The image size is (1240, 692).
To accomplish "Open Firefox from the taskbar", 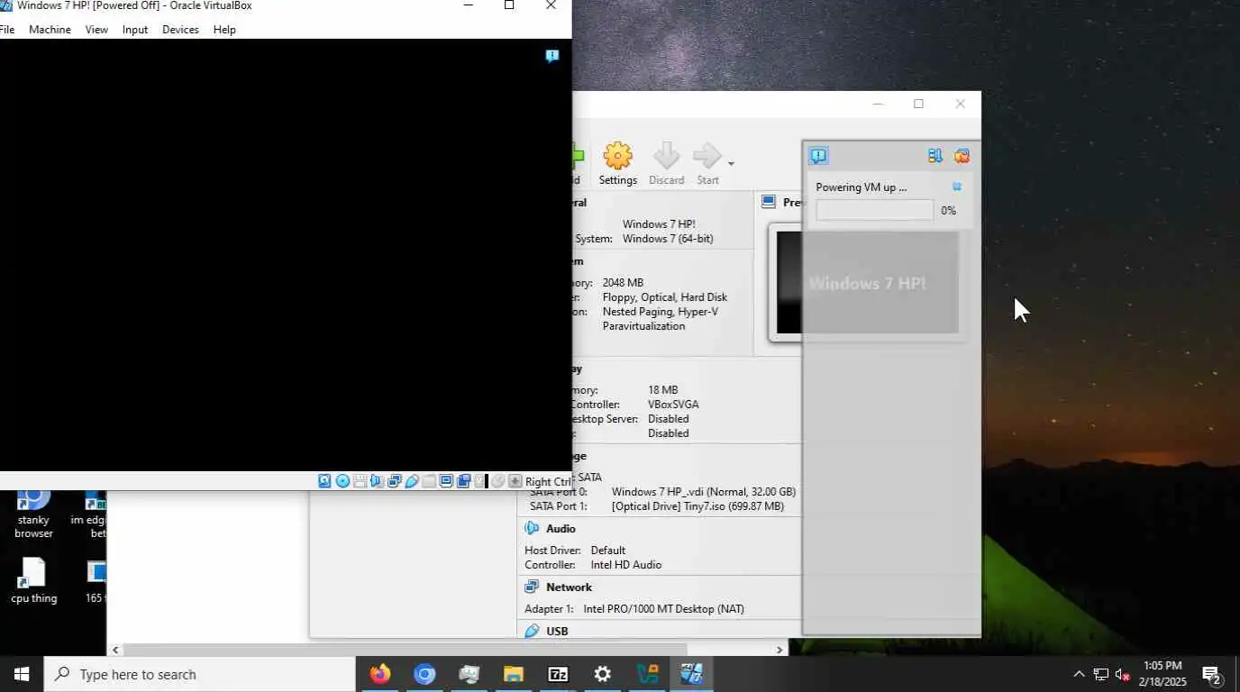I will click(380, 674).
